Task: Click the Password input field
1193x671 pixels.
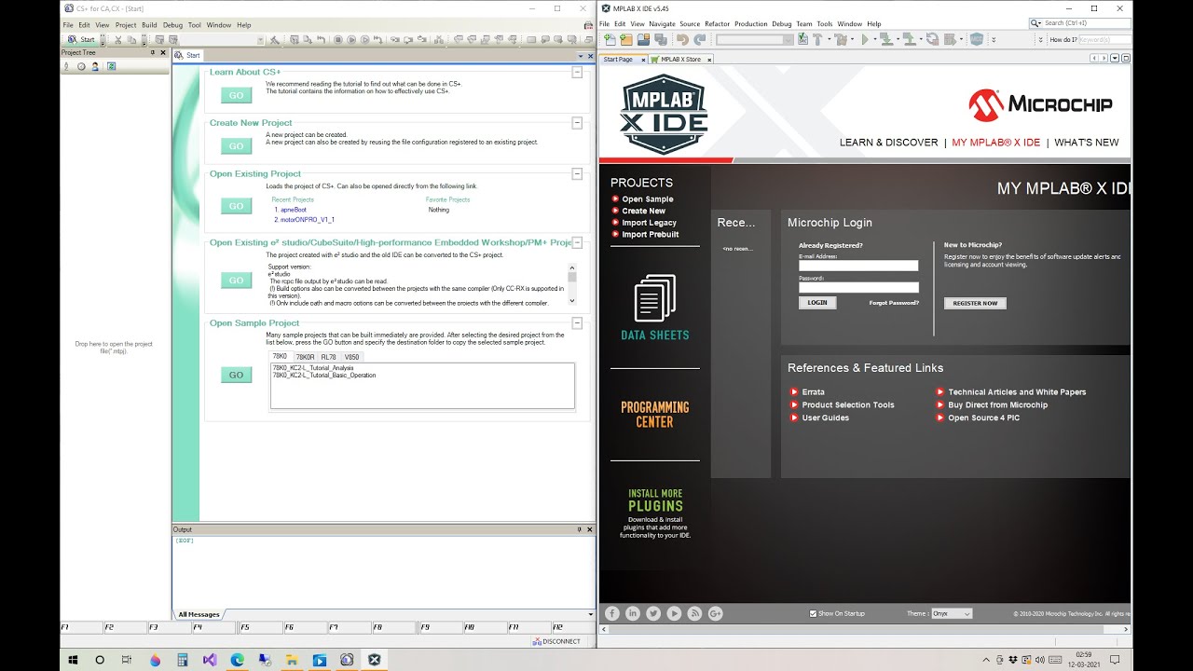Action: click(x=858, y=287)
